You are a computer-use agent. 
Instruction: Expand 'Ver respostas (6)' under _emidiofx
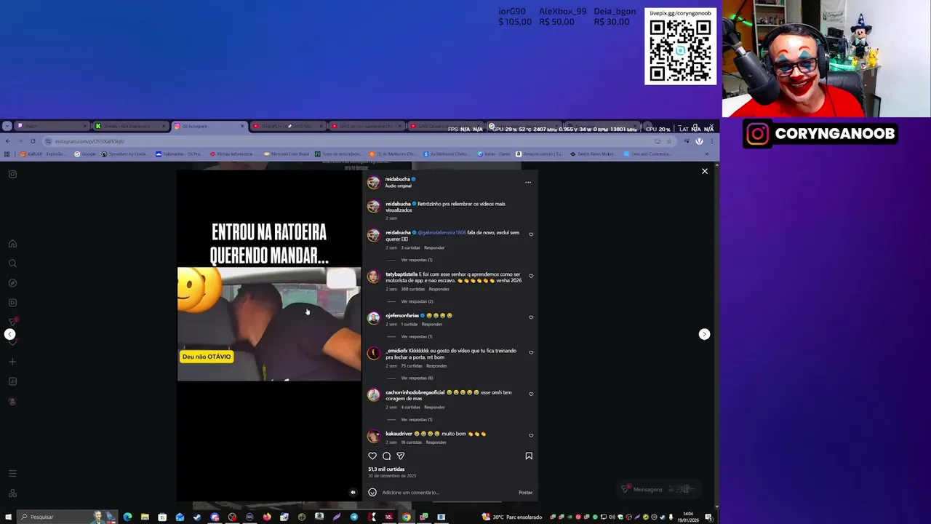click(x=417, y=378)
